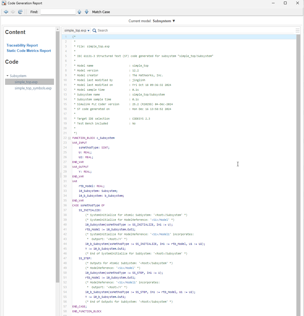Select simple_top.exp in the code tree

coord(26,82)
